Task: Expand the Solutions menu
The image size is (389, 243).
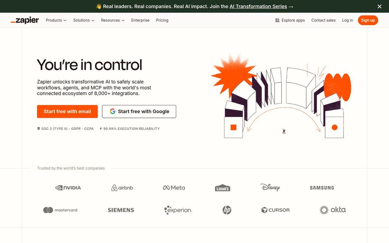Action: pos(83,20)
